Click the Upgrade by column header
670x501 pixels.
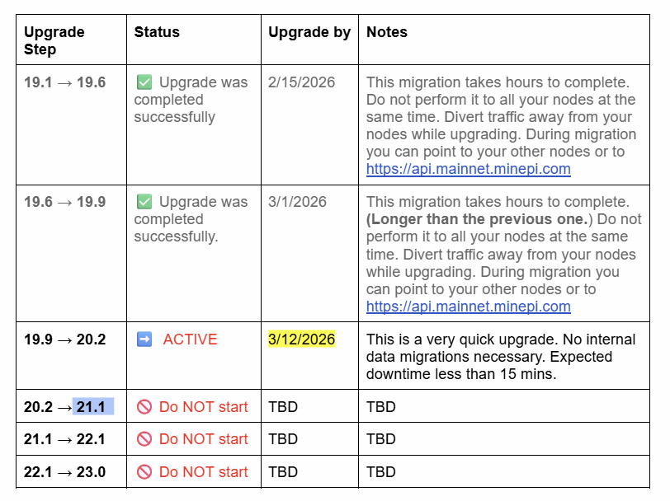pyautogui.click(x=309, y=32)
